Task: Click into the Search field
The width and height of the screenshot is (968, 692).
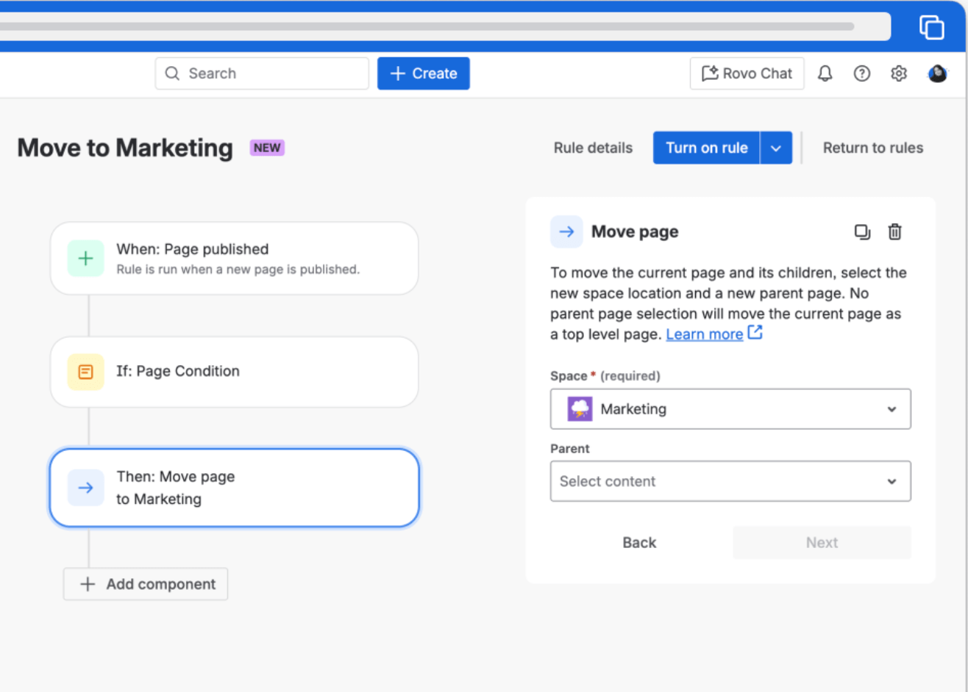Action: coord(262,73)
